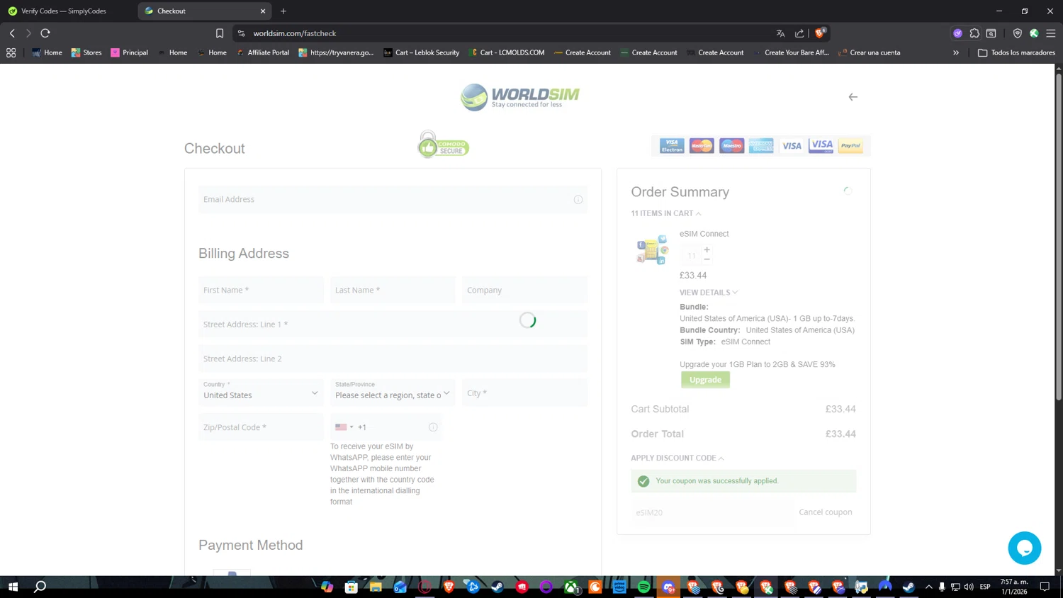Open the Principal bookmark
The image size is (1063, 598).
[x=130, y=52]
